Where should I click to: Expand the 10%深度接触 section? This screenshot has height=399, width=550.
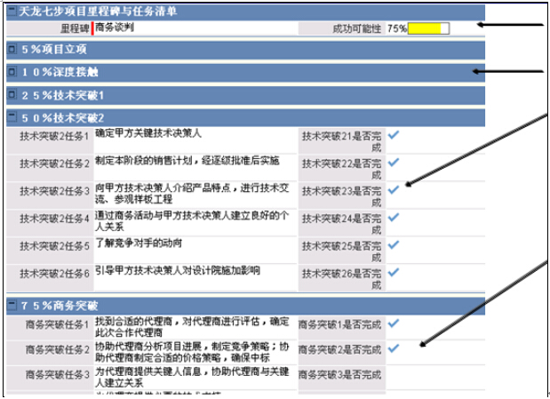tap(11, 72)
